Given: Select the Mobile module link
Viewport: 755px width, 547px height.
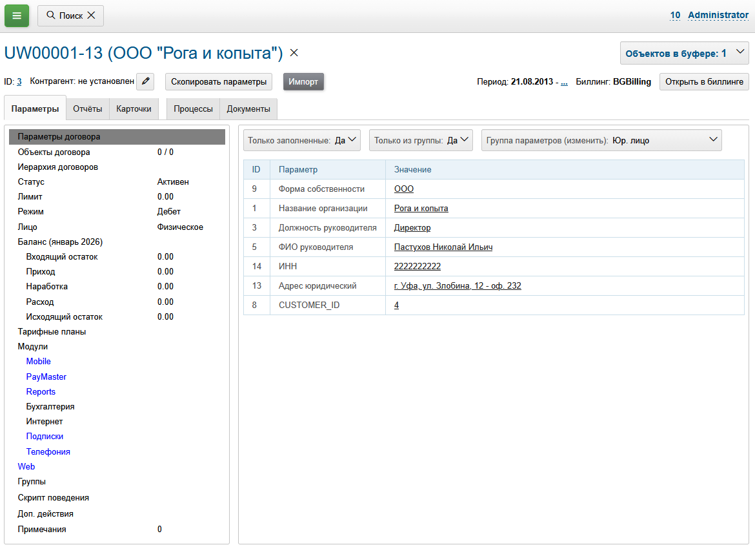Looking at the screenshot, I should pyautogui.click(x=38, y=362).
